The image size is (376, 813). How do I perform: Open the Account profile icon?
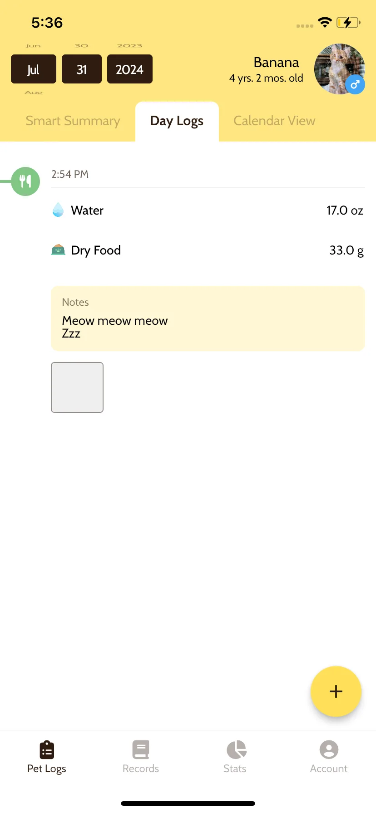pyautogui.click(x=329, y=750)
